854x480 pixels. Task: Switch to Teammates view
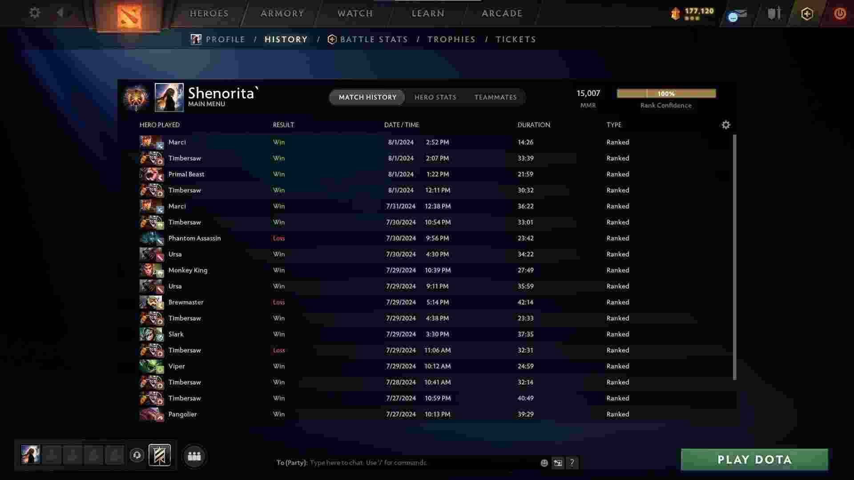495,97
